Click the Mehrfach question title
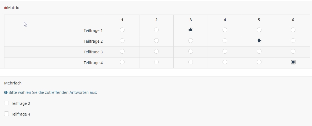312x126 pixels. 13,83
